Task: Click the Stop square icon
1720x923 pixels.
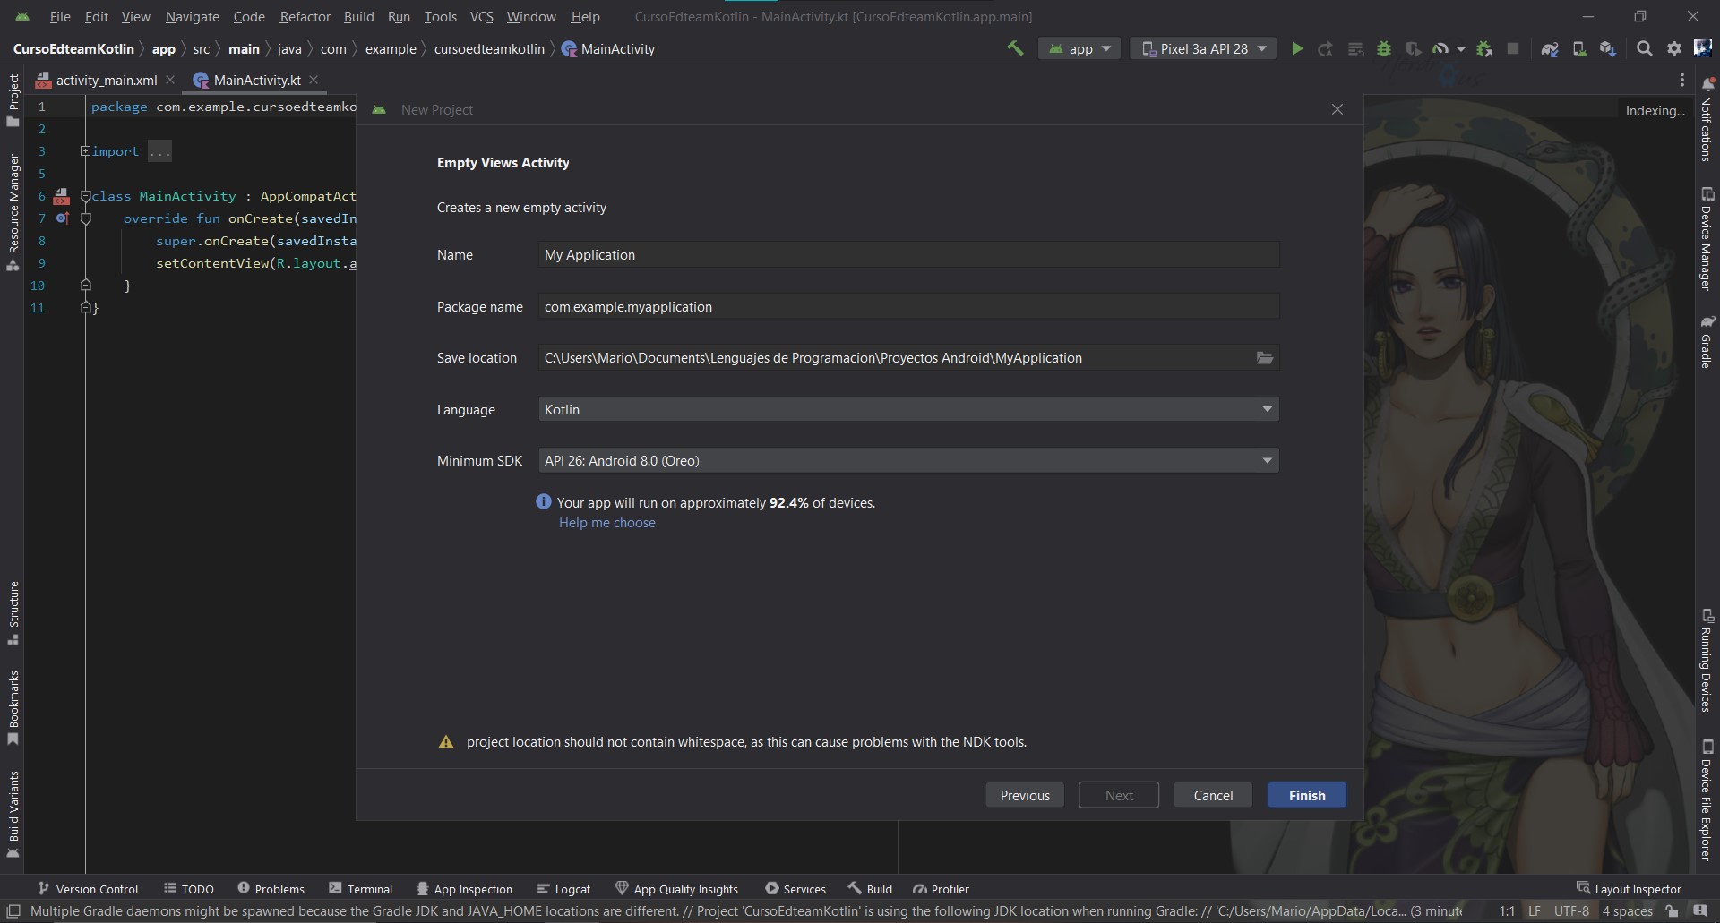Action: (1513, 48)
